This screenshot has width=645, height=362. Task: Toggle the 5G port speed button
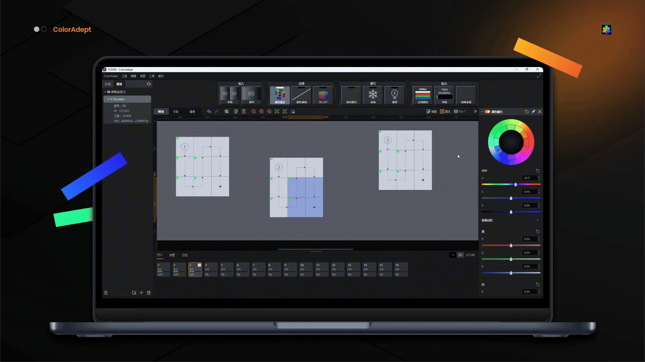460,255
